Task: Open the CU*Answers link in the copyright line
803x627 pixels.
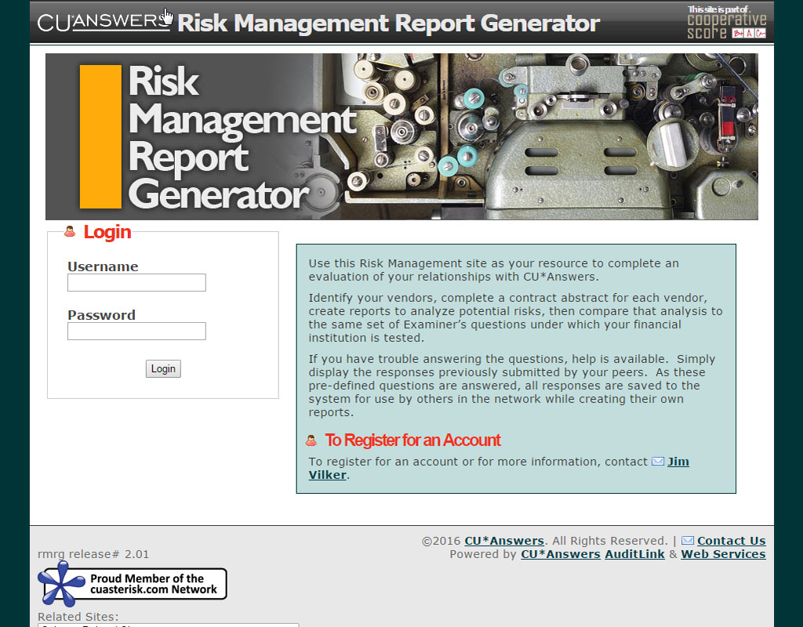Action: [x=504, y=541]
